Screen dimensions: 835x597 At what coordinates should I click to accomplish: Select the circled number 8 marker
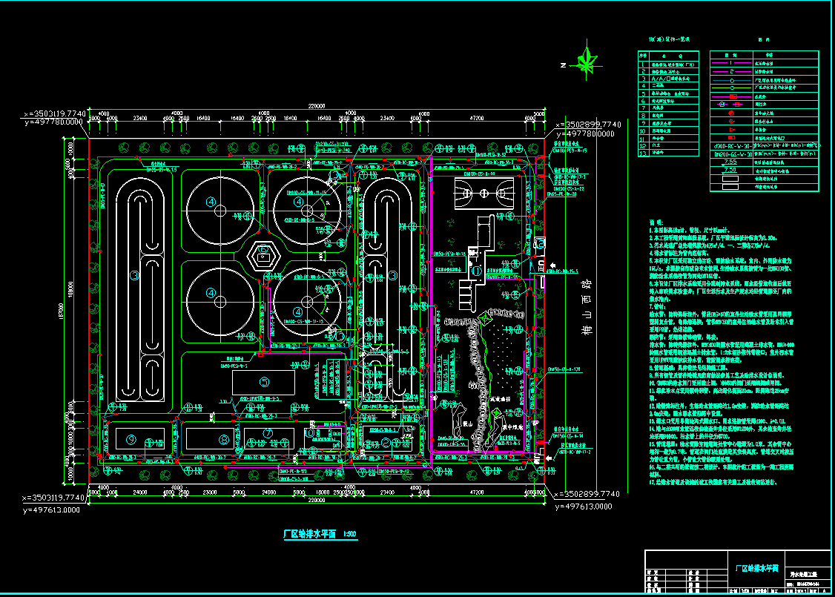coord(224,440)
